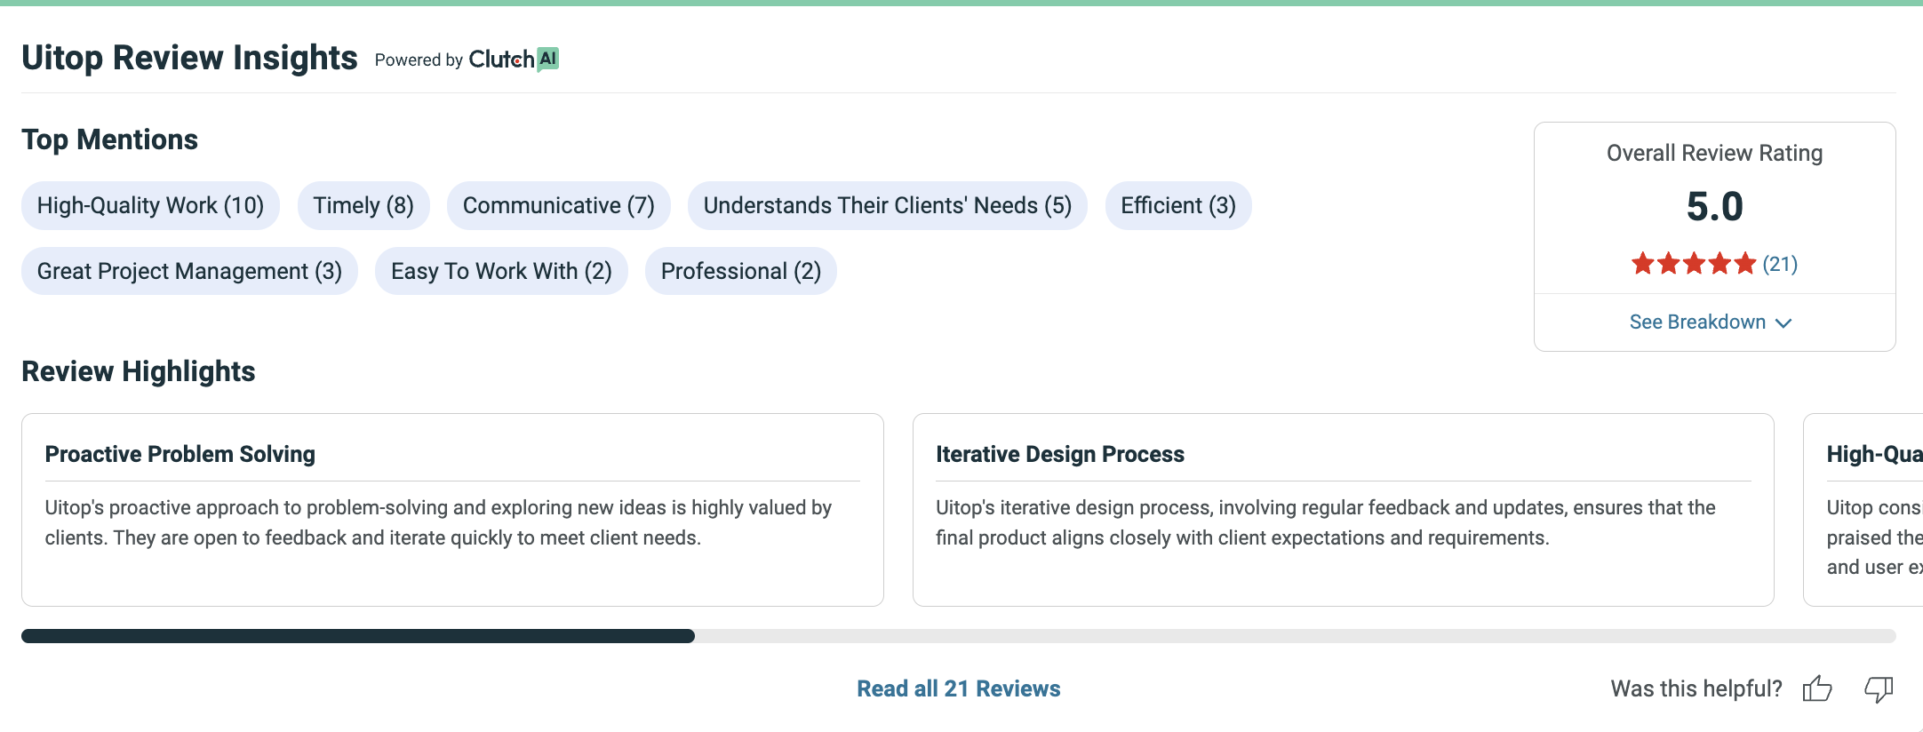Click the Review Highlights heading
1923x732 pixels.
point(139,371)
